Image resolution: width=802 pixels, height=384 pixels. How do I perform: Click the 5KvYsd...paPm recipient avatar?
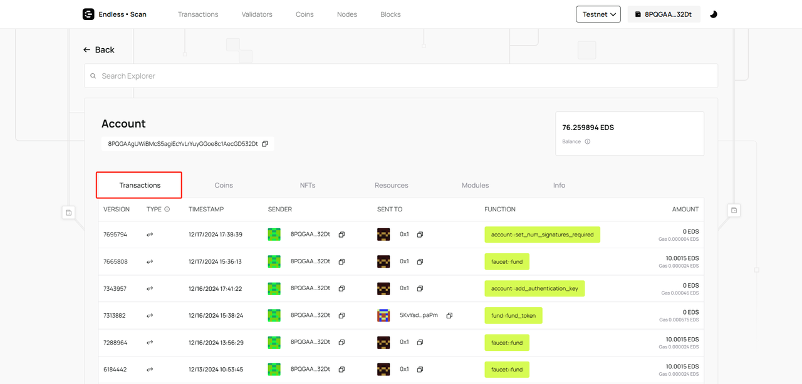383,315
